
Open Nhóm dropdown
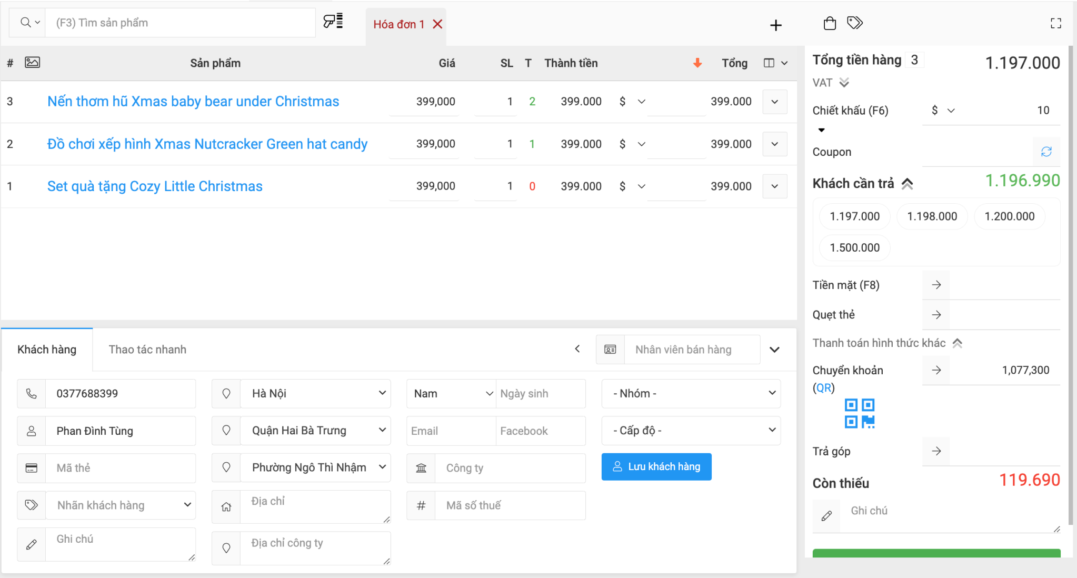click(x=690, y=393)
